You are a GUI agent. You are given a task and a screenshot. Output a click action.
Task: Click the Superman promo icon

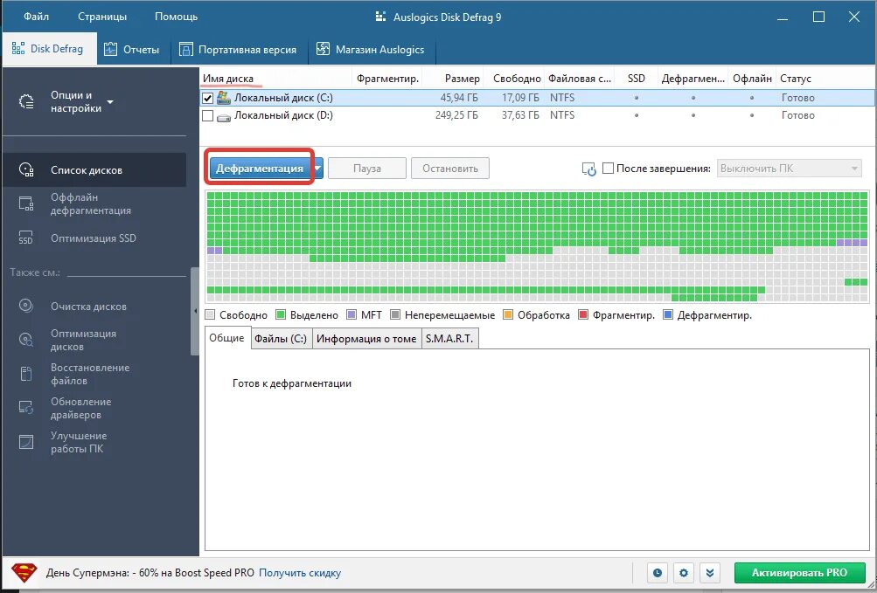coord(24,572)
